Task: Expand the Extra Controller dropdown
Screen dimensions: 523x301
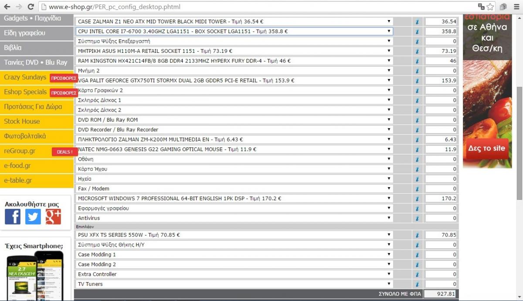Action: click(234, 274)
